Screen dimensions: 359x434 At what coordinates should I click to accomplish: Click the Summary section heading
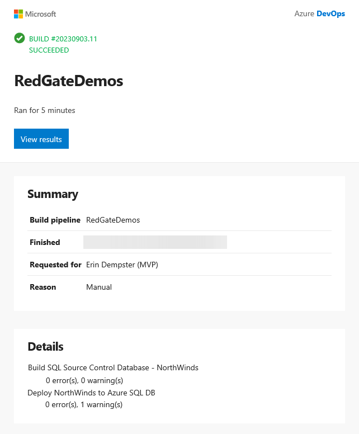(53, 194)
